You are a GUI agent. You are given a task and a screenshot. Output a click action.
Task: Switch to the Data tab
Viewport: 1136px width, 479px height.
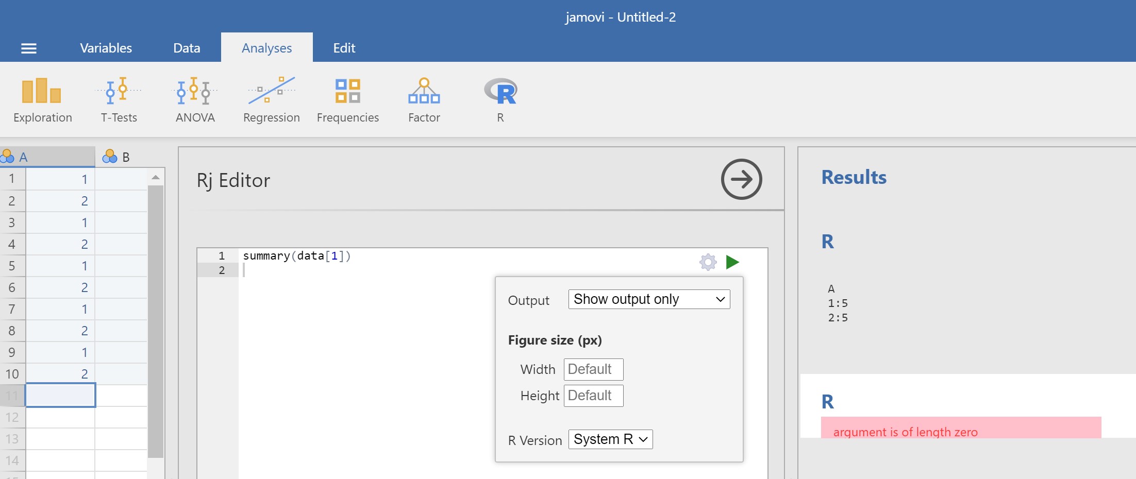(186, 47)
